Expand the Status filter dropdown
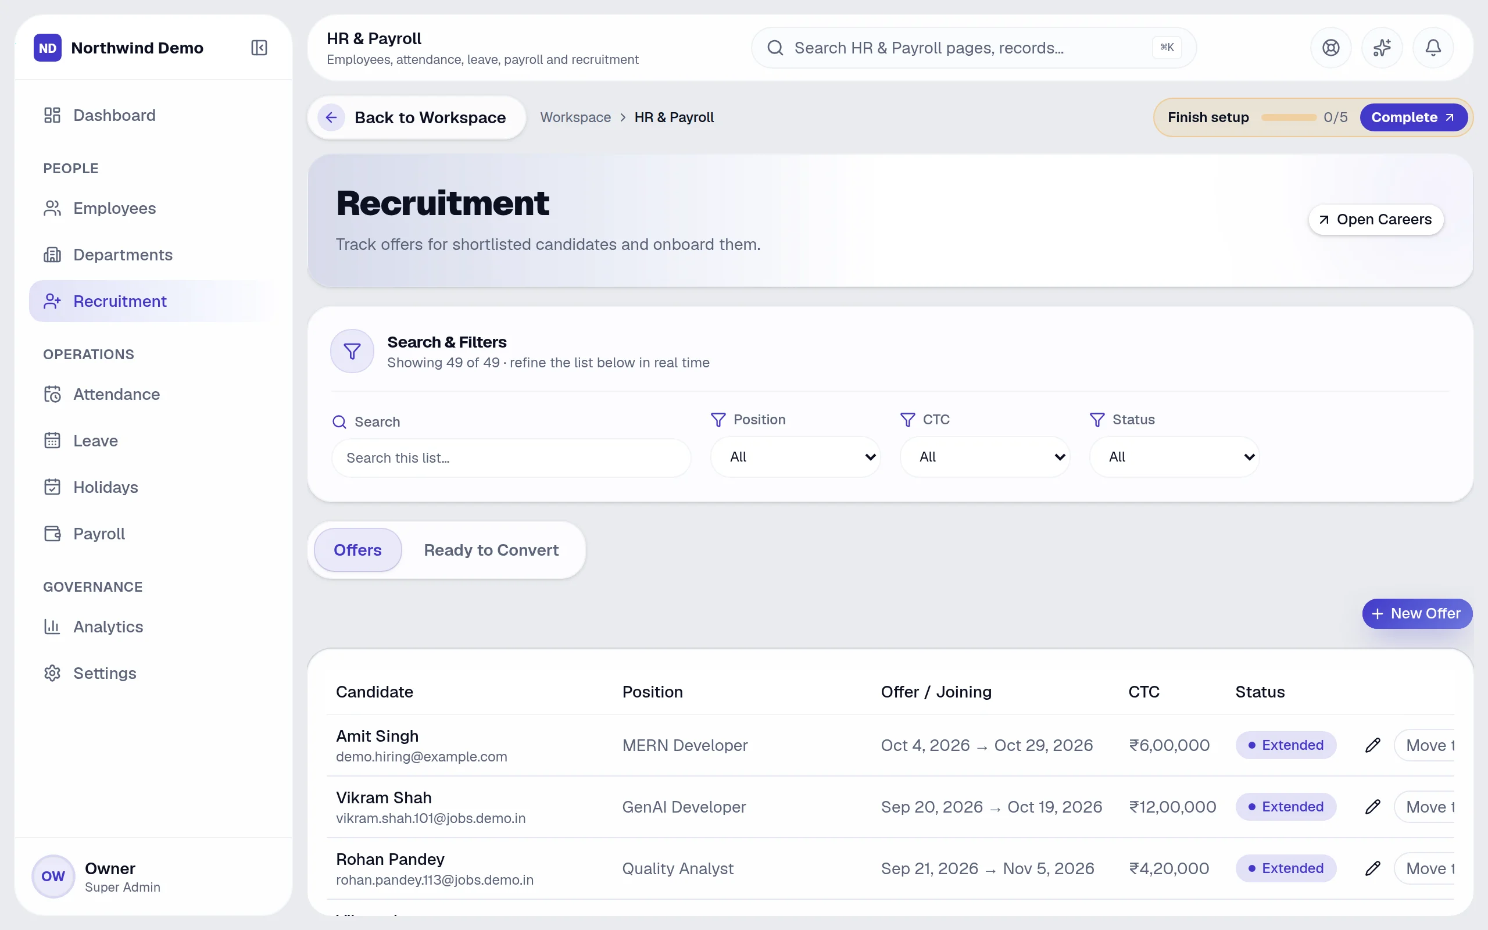Image resolution: width=1488 pixels, height=930 pixels. coord(1174,457)
